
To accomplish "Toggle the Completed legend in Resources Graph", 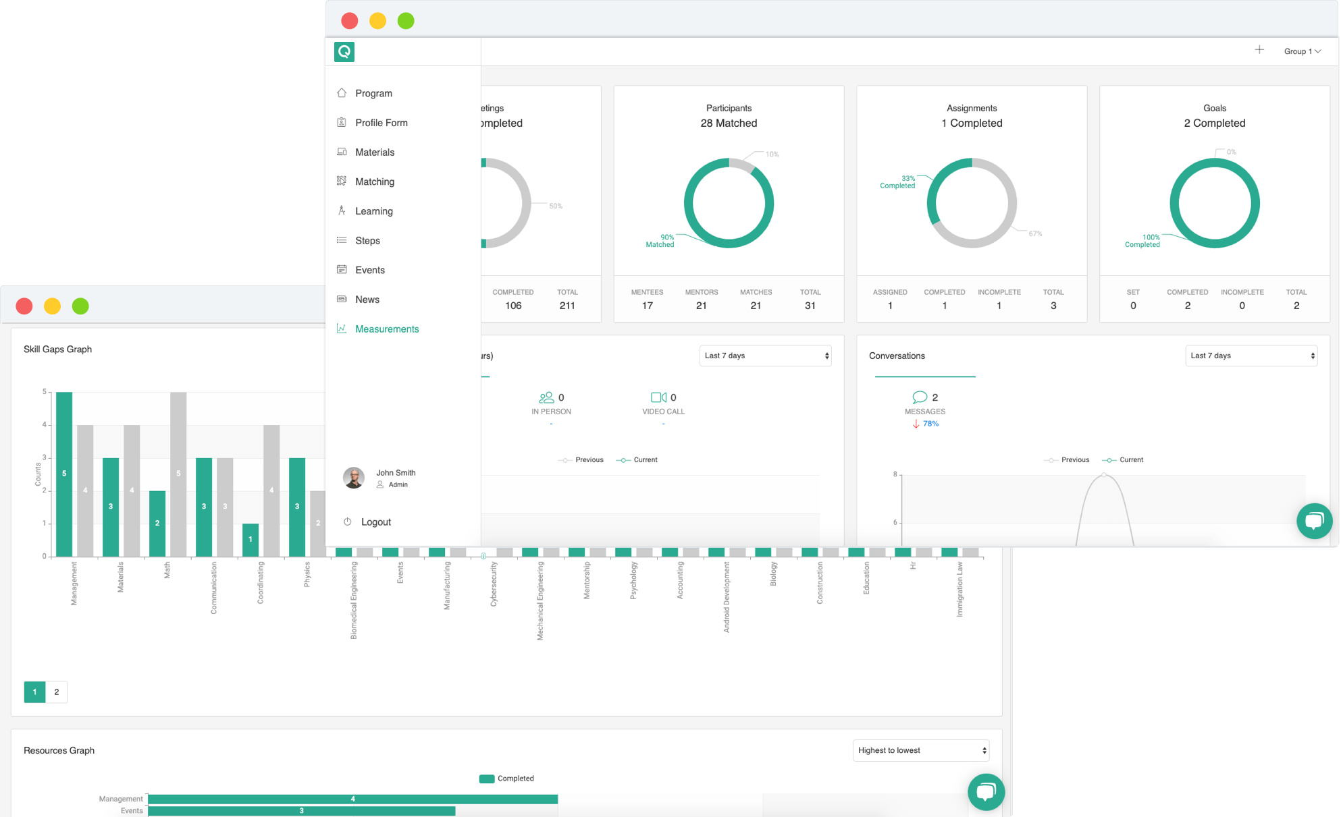I will tap(506, 779).
